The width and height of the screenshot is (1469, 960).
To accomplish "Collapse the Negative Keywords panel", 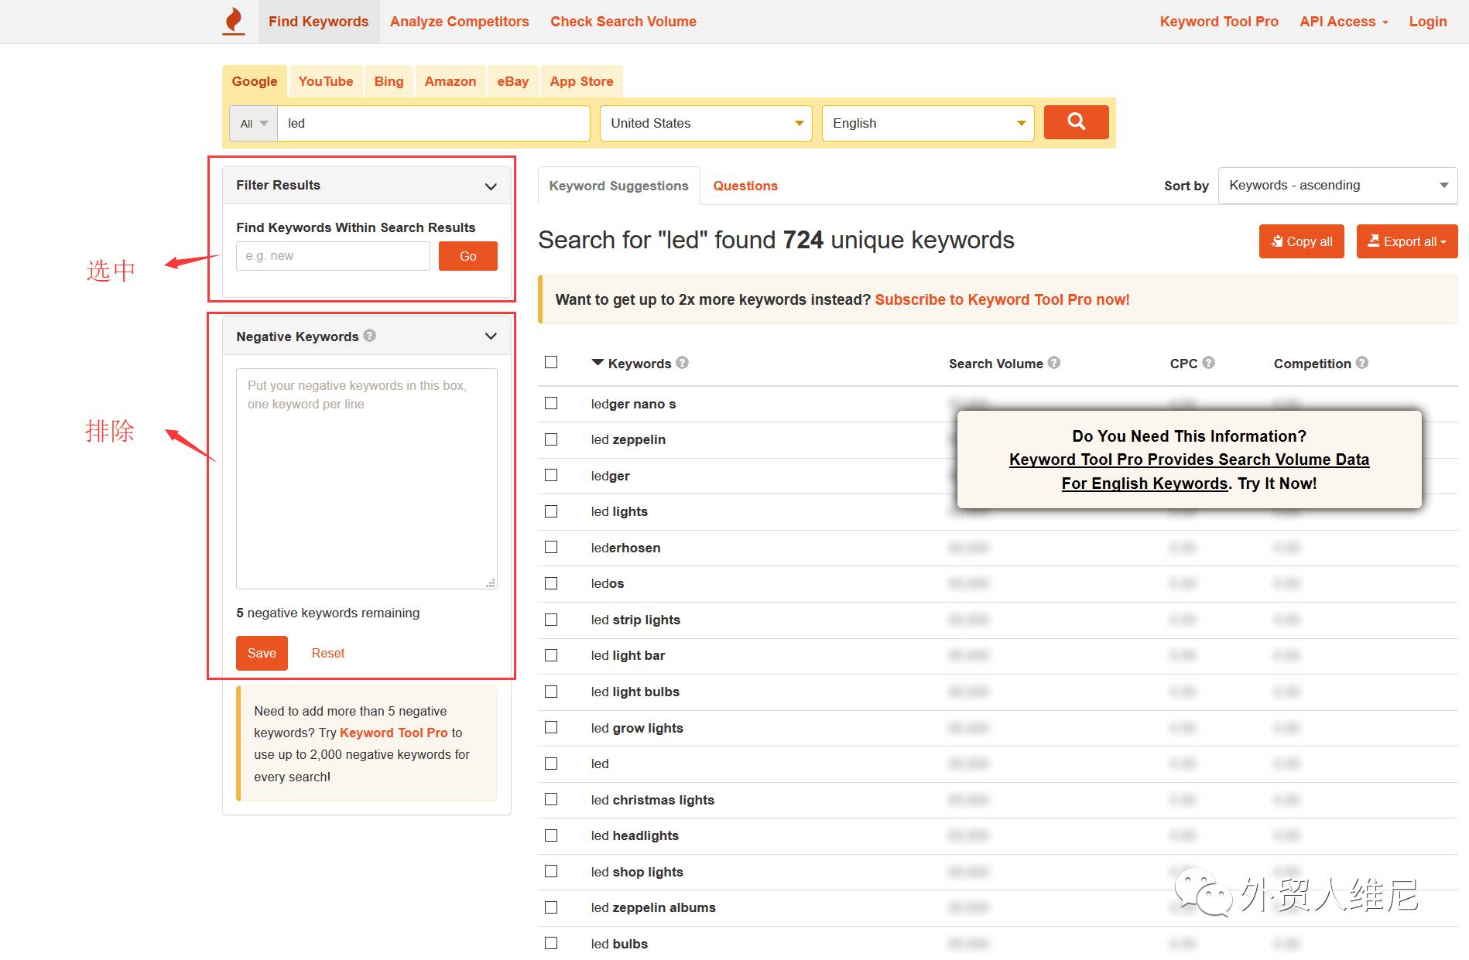I will (491, 336).
